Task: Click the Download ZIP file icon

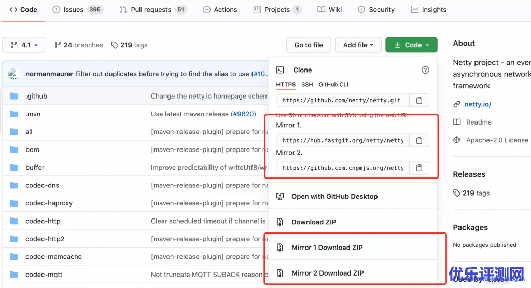Action: pyautogui.click(x=280, y=222)
